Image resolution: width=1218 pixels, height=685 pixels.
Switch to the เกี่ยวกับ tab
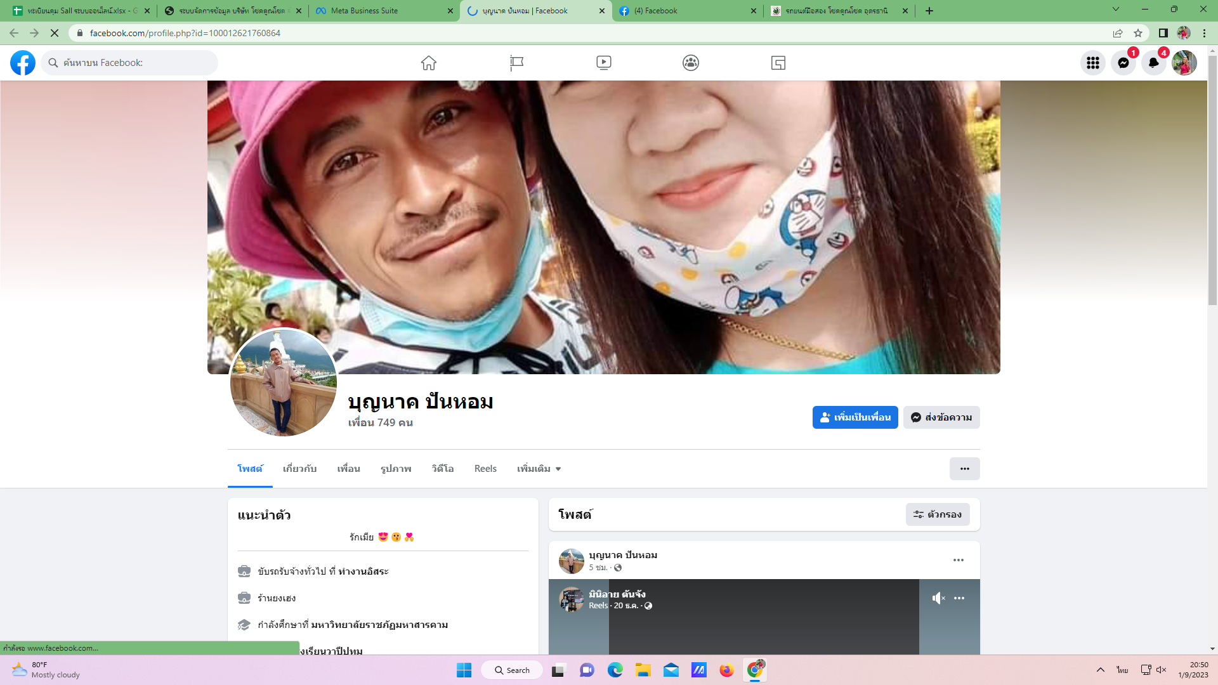[299, 469]
